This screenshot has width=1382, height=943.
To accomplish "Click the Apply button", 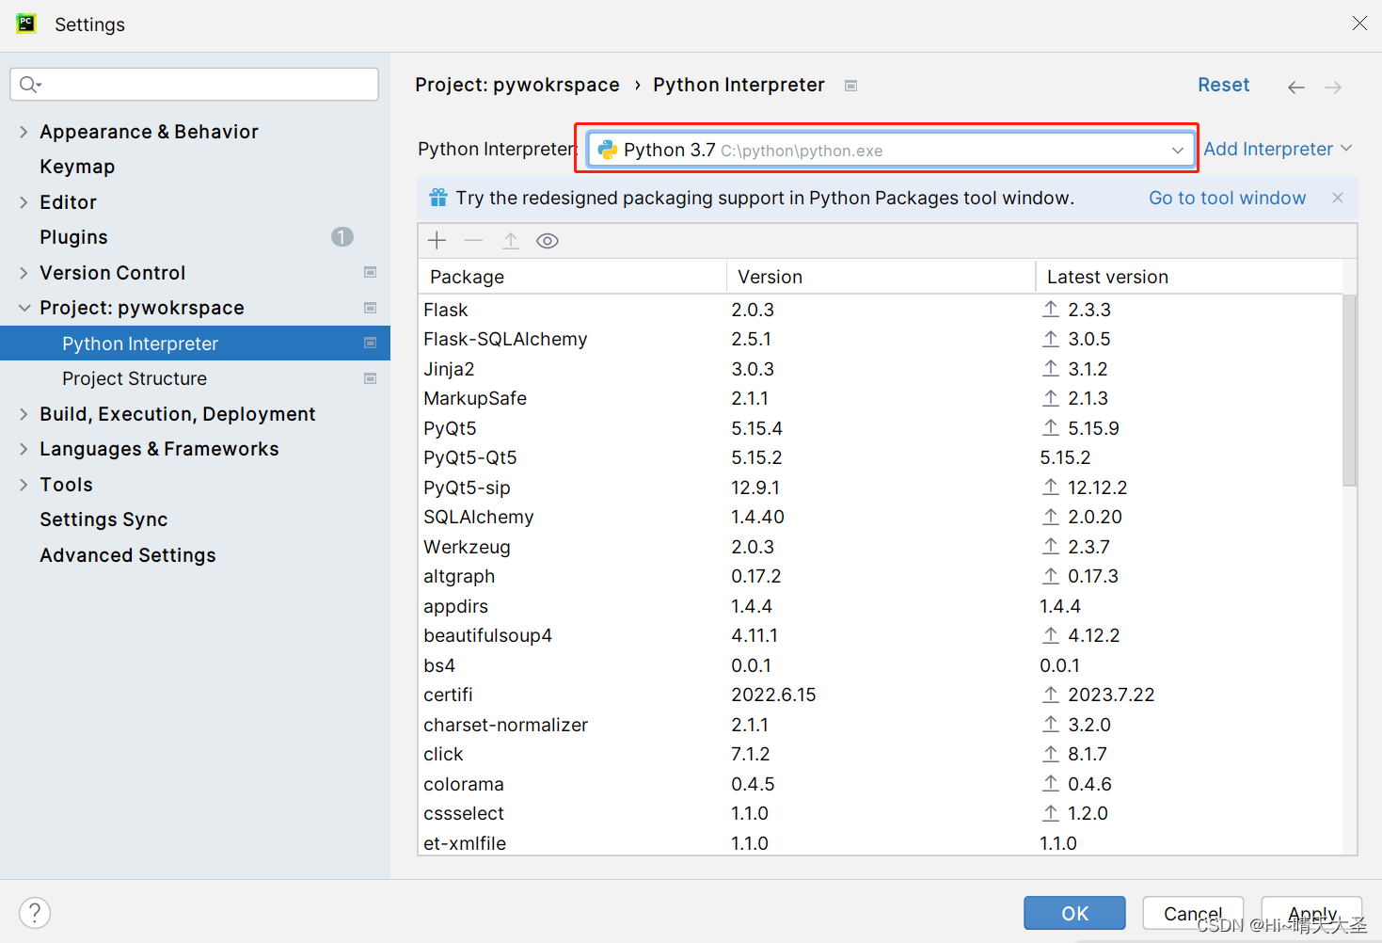I will click(x=1311, y=913).
